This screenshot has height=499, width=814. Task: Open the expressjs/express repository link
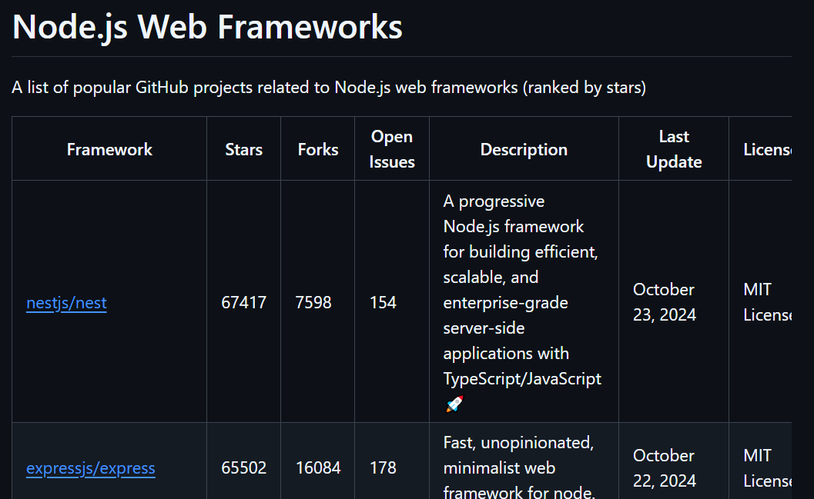tap(91, 468)
